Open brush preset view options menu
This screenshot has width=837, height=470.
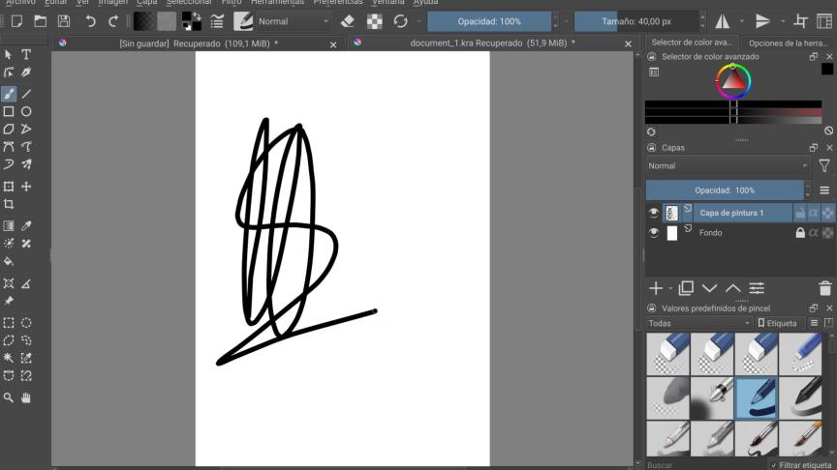click(x=814, y=323)
